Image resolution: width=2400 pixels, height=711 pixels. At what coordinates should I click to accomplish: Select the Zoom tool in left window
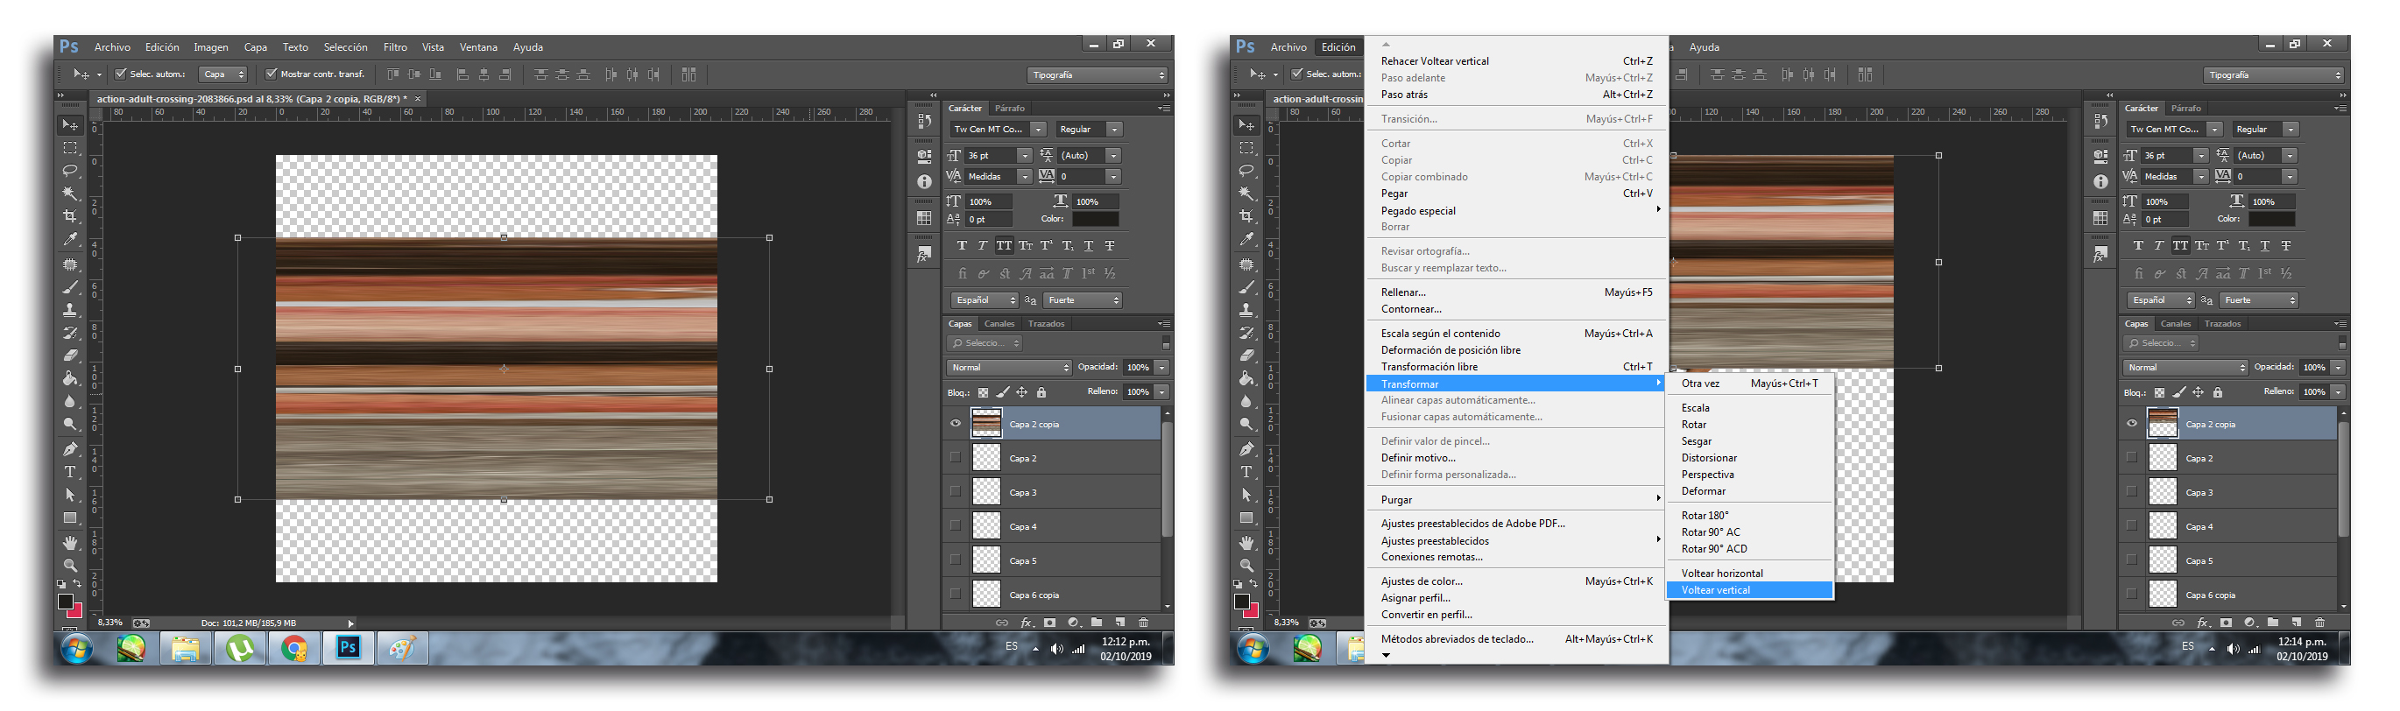pyautogui.click(x=70, y=566)
